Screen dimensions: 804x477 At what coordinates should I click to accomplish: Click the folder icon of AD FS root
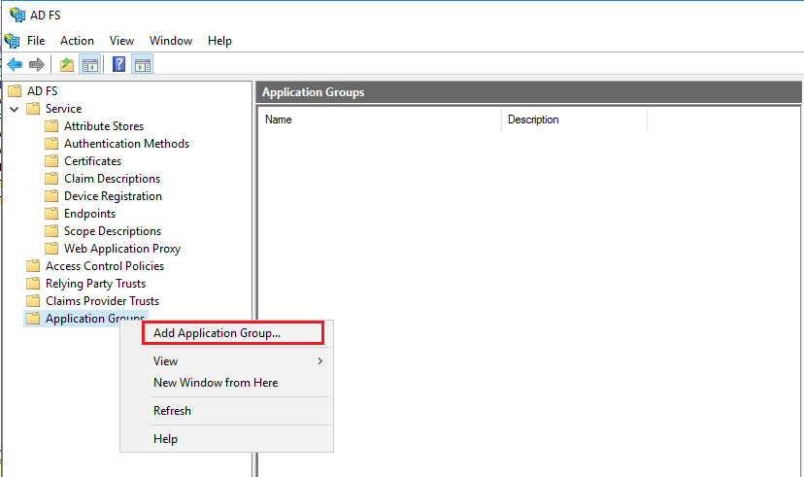coord(15,90)
